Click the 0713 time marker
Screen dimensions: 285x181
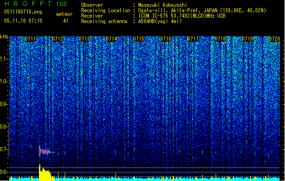[x=84, y=39]
